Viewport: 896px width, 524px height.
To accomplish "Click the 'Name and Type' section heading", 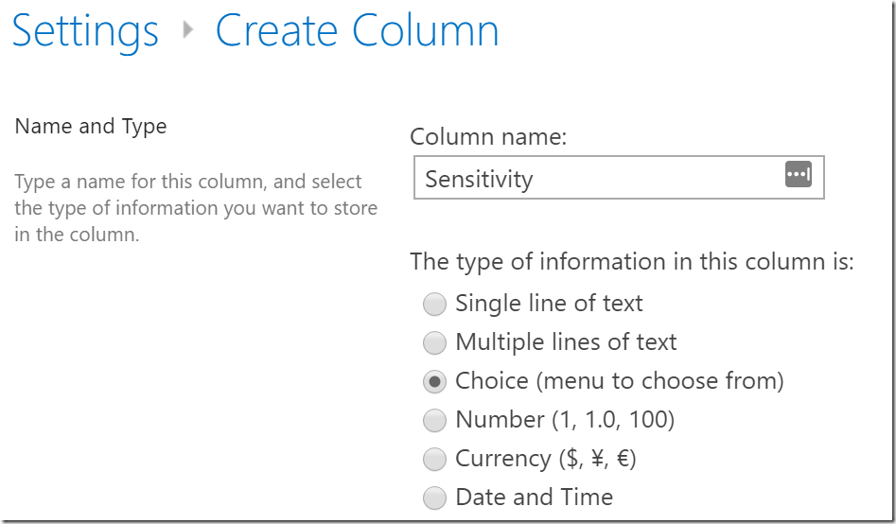I will pyautogui.click(x=91, y=127).
